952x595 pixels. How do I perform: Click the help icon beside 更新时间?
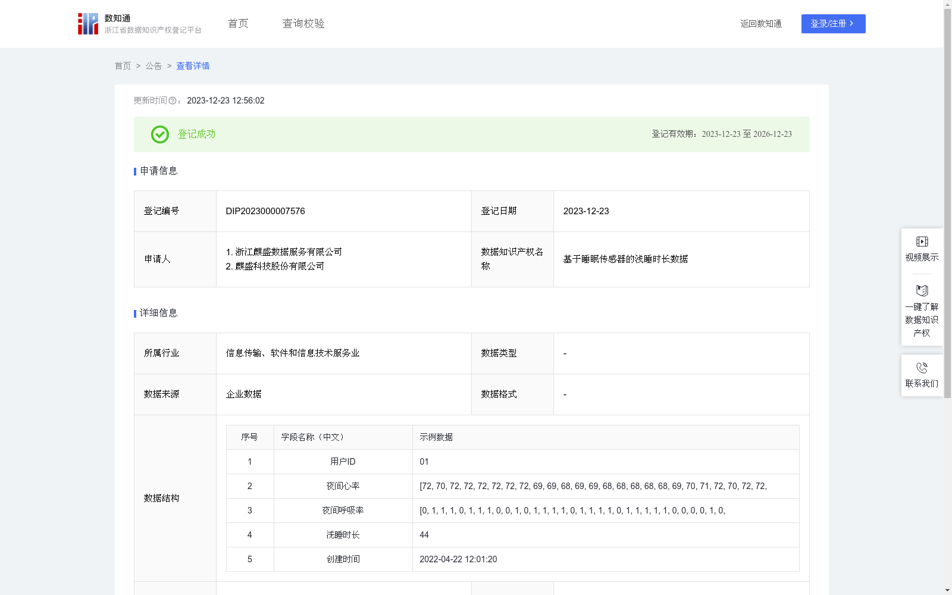[x=173, y=101]
